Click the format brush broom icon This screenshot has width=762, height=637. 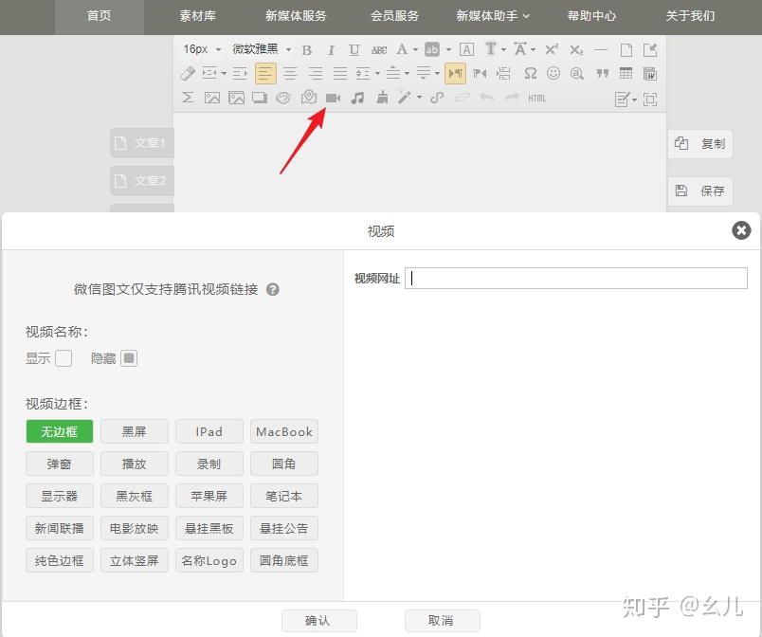pyautogui.click(x=383, y=98)
